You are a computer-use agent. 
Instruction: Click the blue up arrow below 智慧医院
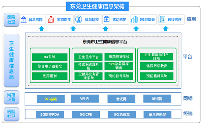pos(41,29)
